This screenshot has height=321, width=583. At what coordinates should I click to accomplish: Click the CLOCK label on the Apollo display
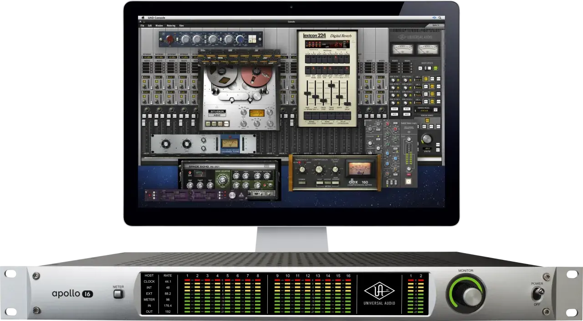click(149, 282)
